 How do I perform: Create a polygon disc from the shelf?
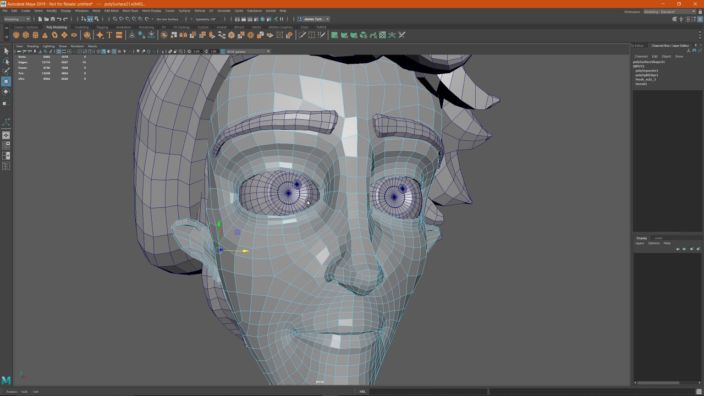tap(74, 35)
